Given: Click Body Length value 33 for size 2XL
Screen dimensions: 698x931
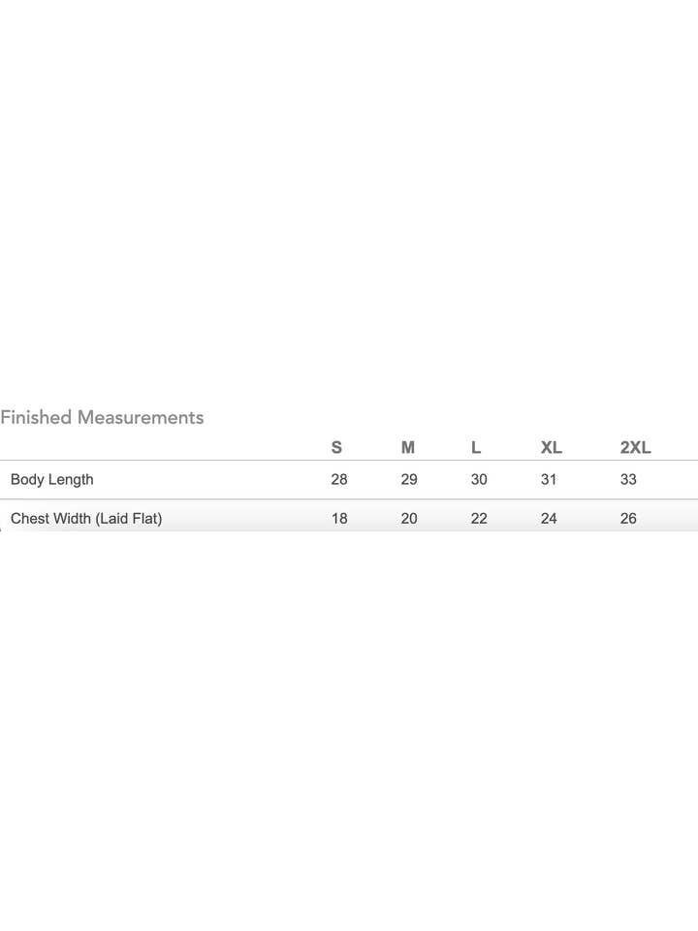Looking at the screenshot, I should point(628,479).
